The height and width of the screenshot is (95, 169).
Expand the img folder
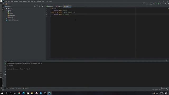click(x=6, y=10)
